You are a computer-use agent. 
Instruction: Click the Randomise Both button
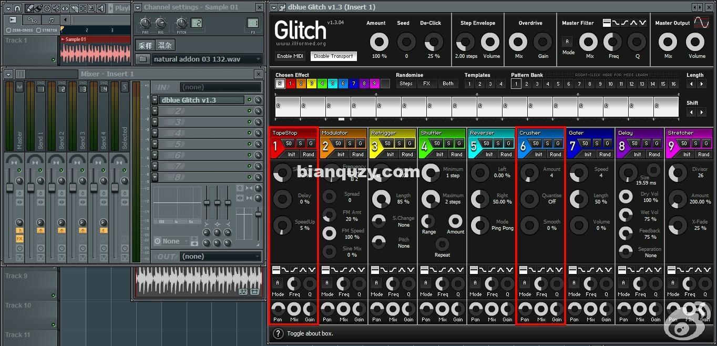(448, 84)
